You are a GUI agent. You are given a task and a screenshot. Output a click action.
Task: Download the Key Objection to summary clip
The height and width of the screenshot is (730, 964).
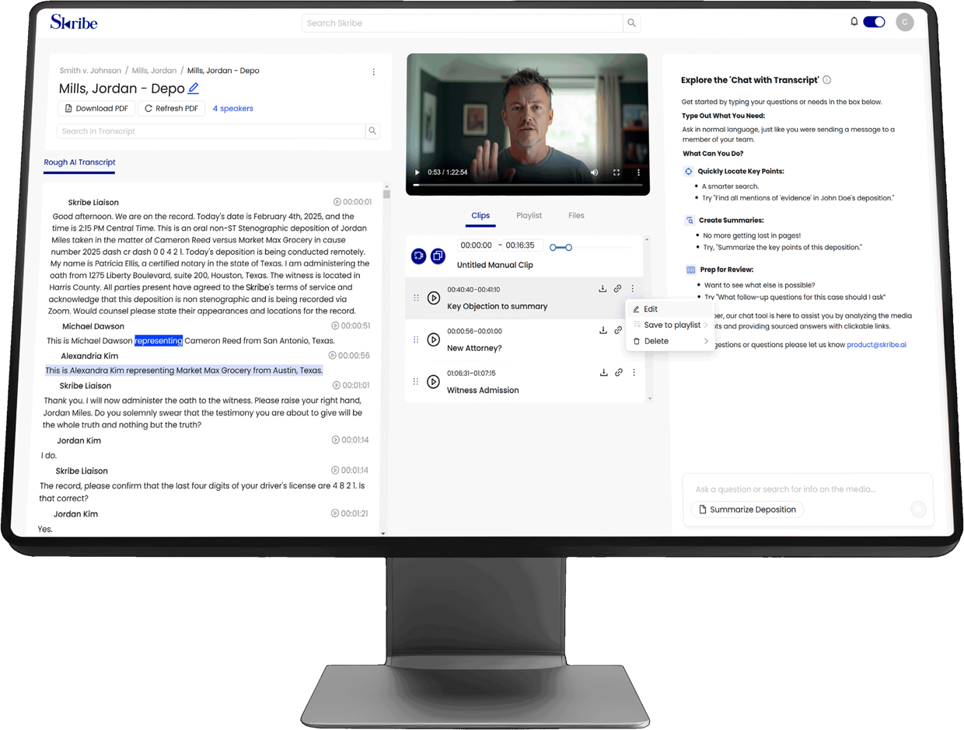click(x=603, y=287)
